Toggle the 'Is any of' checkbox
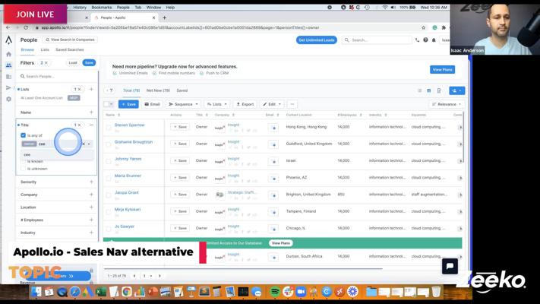The width and height of the screenshot is (540, 304). tap(24, 135)
